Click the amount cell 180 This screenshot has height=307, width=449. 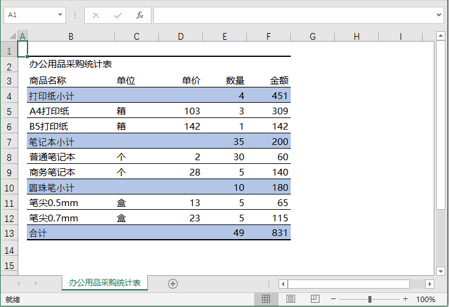[269, 188]
